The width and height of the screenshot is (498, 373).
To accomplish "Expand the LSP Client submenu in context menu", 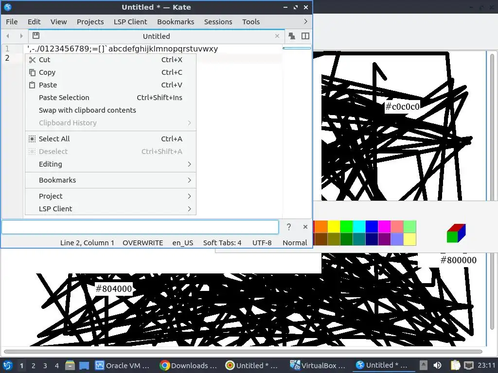I will pyautogui.click(x=110, y=209).
